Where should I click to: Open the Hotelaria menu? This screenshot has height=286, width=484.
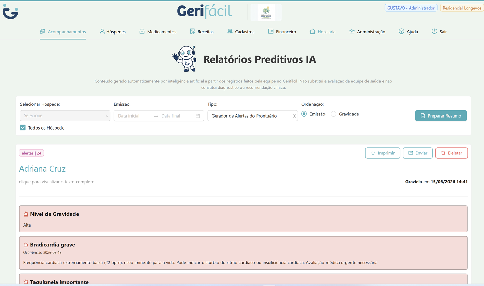[x=323, y=32]
